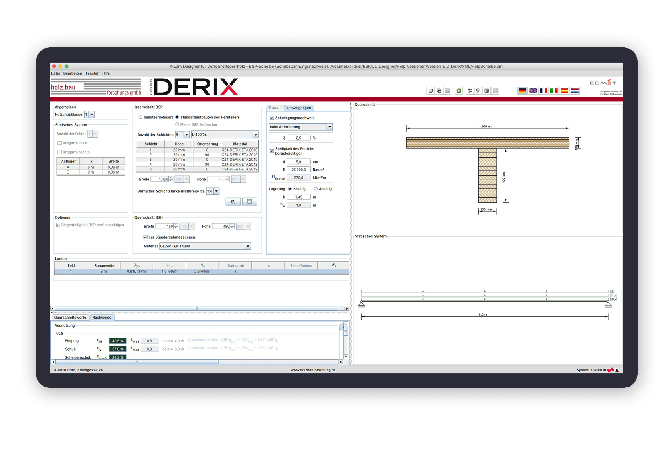Select the benutzerdefiniert radio button
The width and height of the screenshot is (672, 462).
point(140,117)
